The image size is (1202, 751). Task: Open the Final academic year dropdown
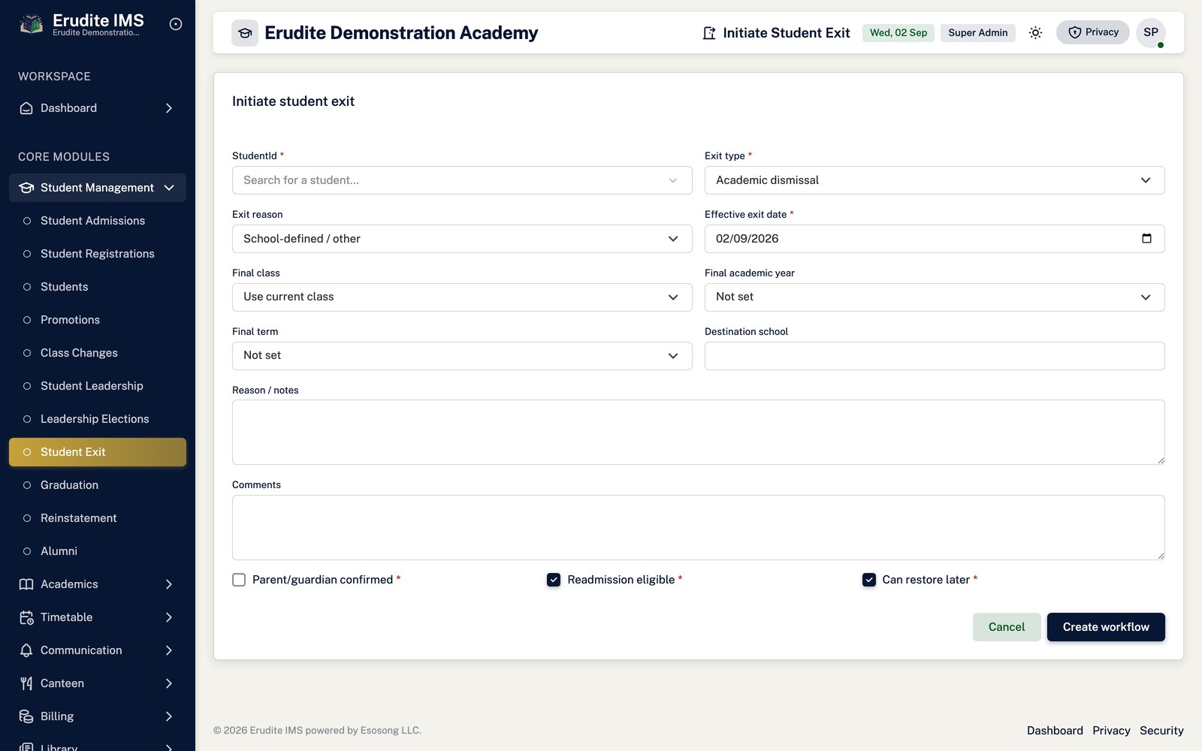tap(935, 297)
